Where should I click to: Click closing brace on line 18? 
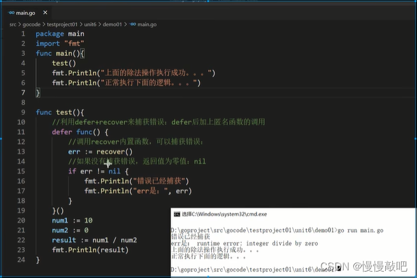pos(70,201)
